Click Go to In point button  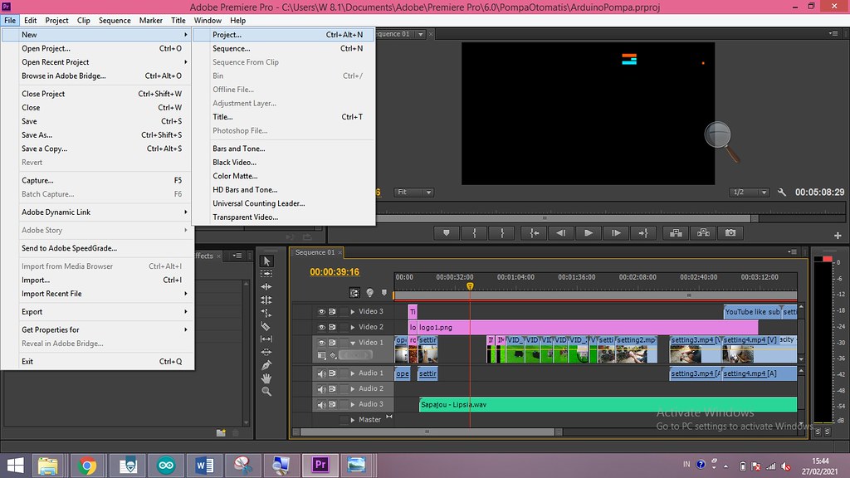pos(534,233)
